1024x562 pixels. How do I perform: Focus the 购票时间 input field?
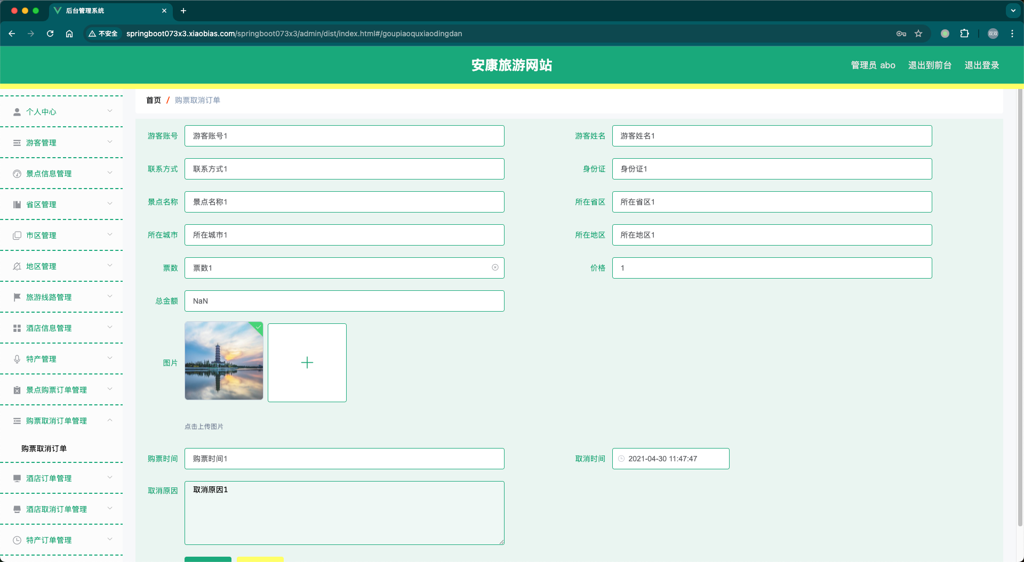point(345,459)
